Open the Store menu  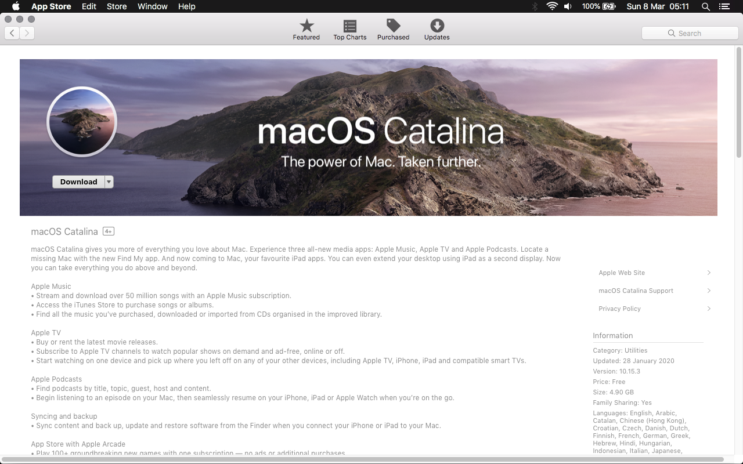[x=117, y=6]
